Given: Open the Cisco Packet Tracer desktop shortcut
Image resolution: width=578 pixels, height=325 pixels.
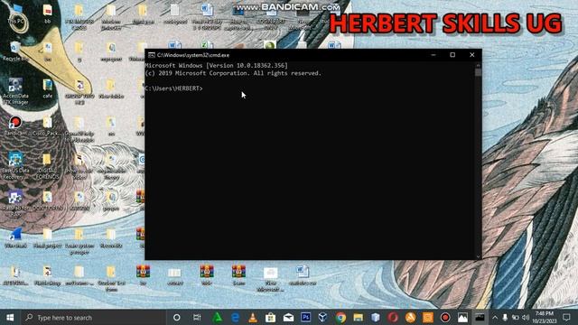Looking at the screenshot, I should click(x=48, y=126).
